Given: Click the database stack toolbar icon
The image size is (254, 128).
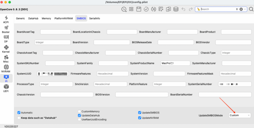Looking at the screenshot, I should click(x=176, y=9).
